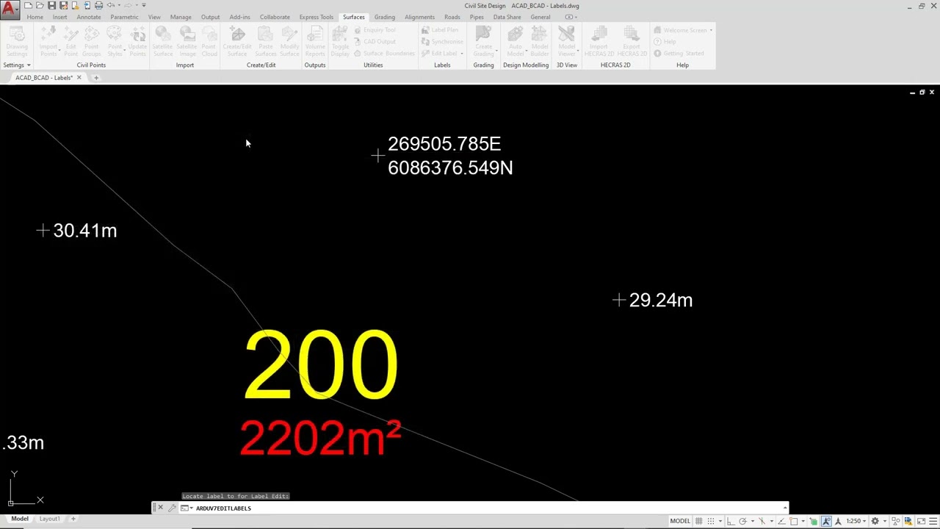This screenshot has height=529, width=940.
Task: Open the Model Builder tool
Action: click(x=540, y=41)
